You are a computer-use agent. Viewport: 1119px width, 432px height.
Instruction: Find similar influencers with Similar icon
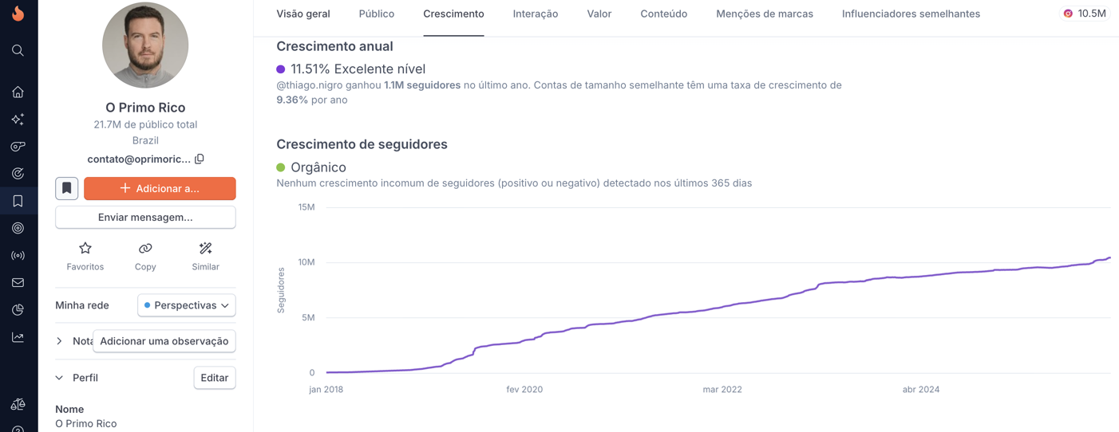click(205, 249)
